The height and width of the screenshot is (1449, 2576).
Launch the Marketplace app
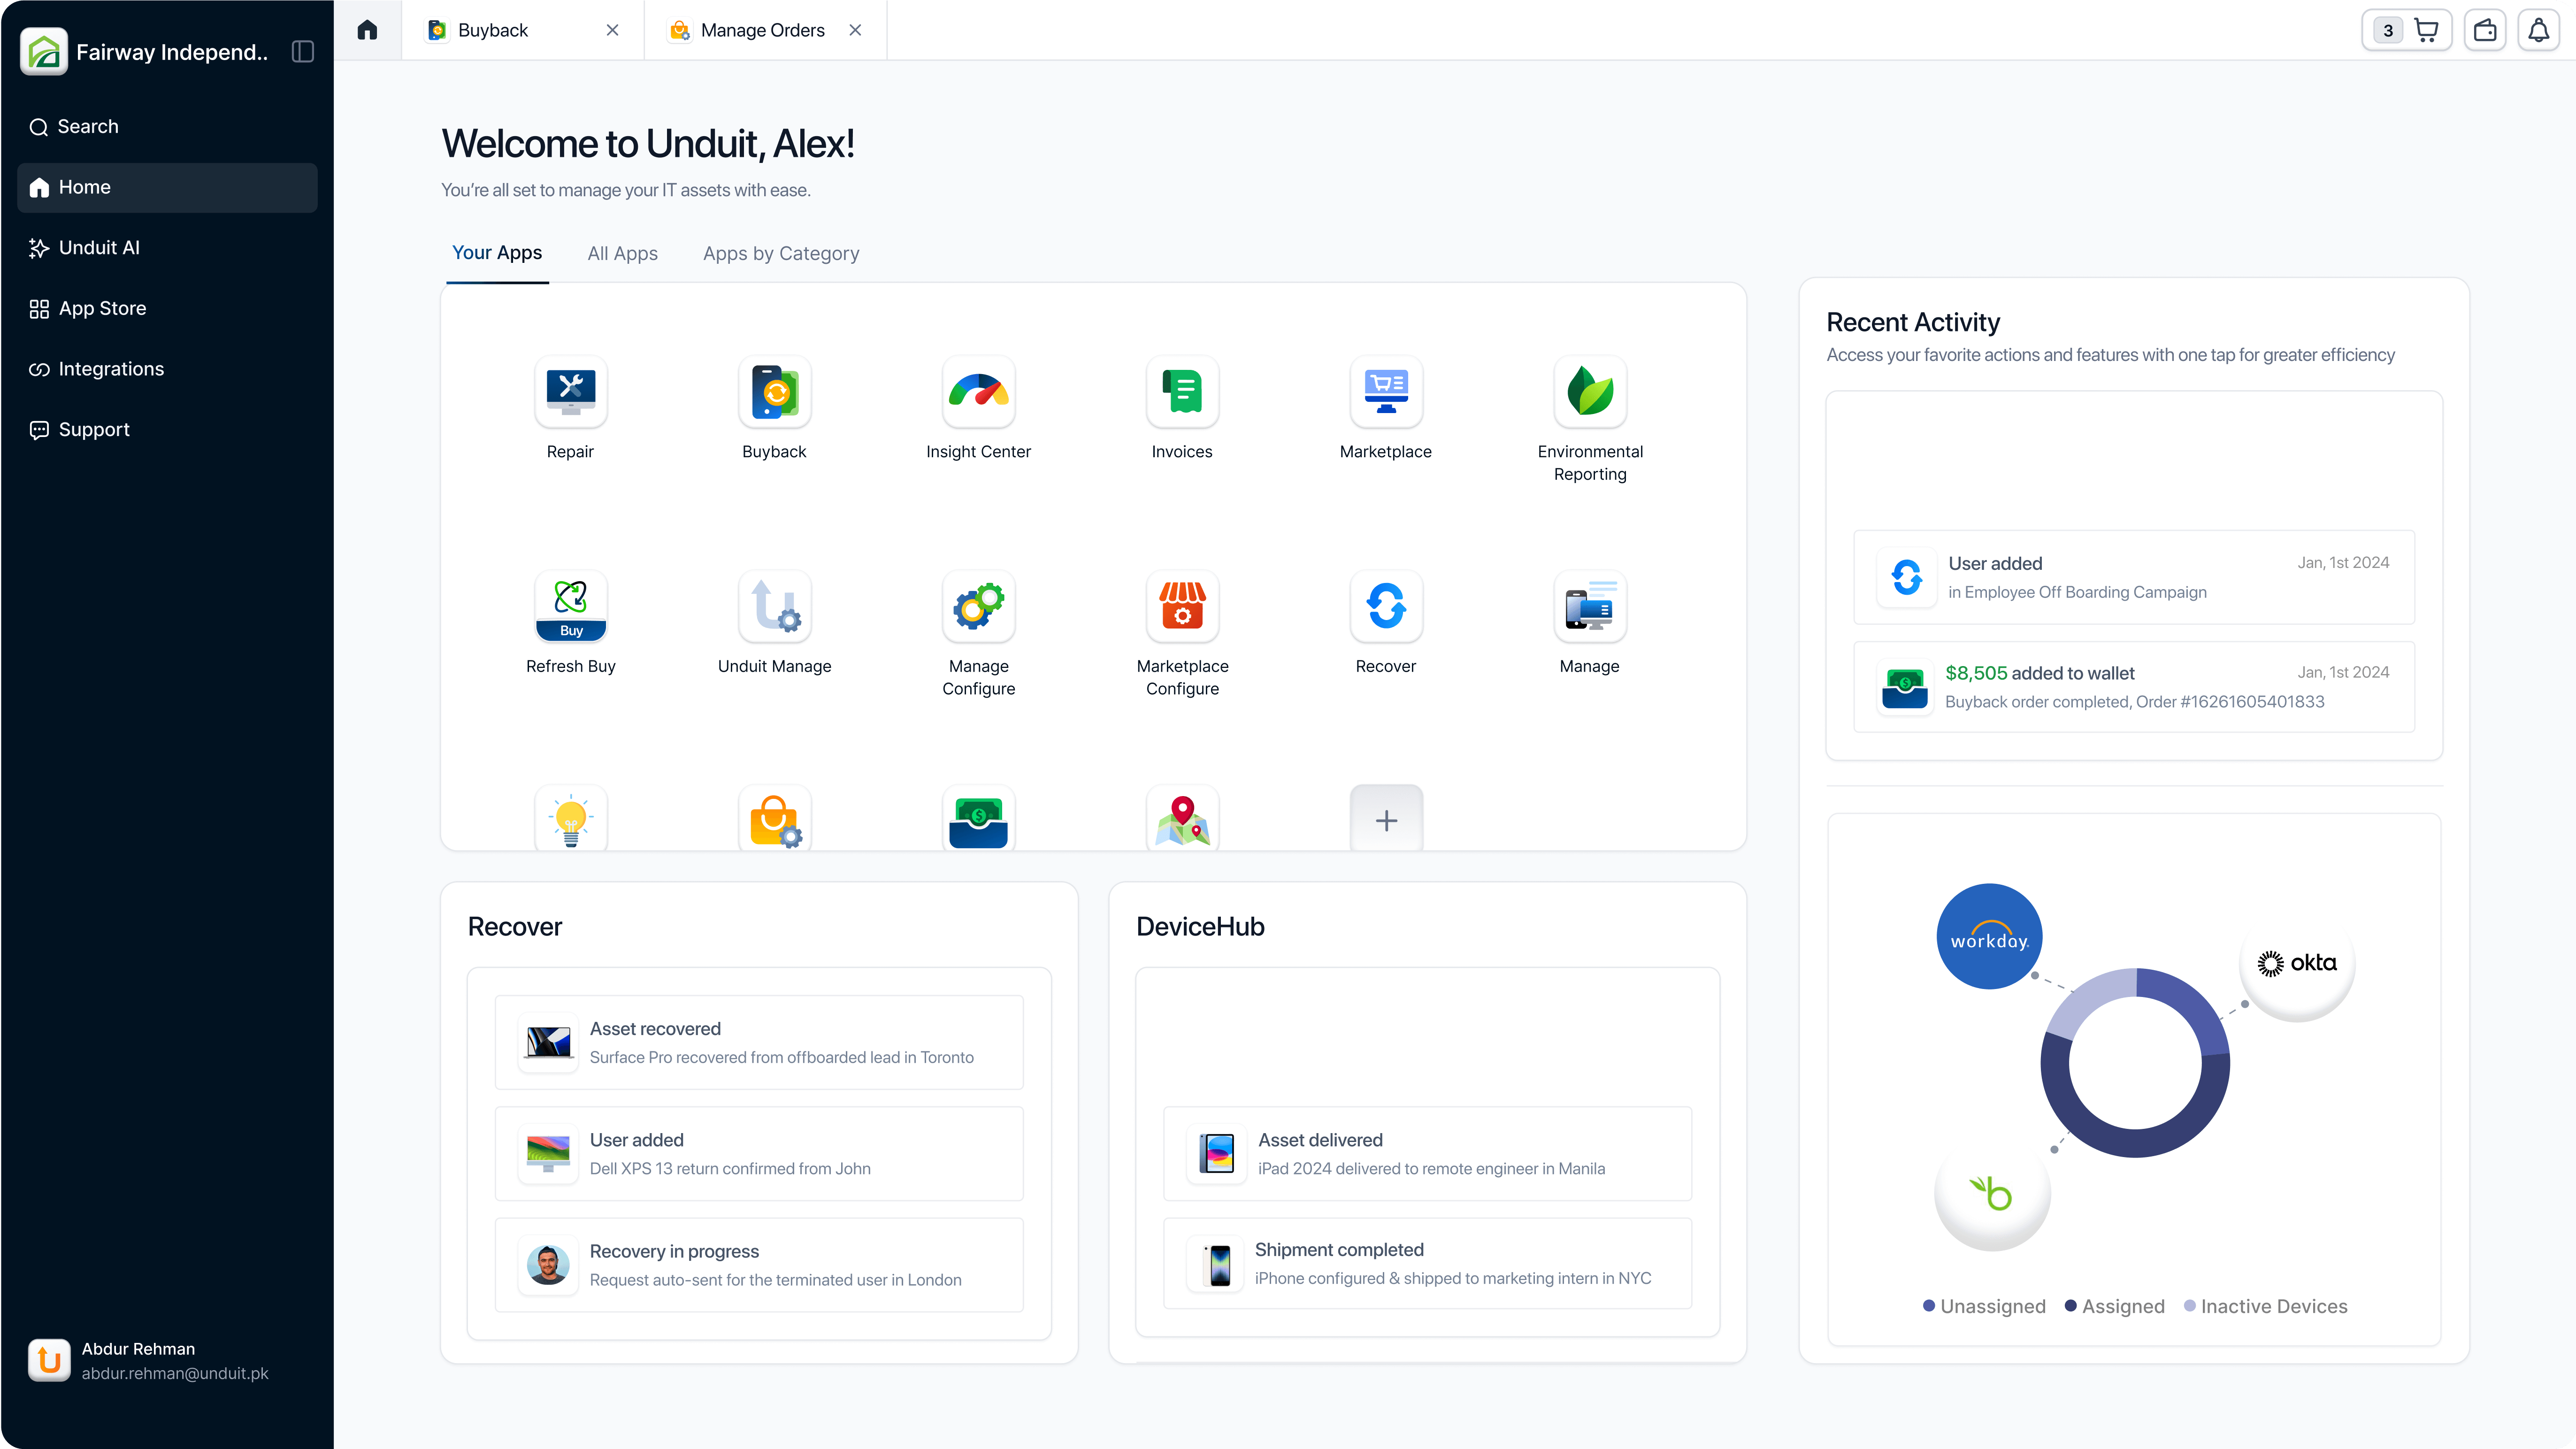(1386, 392)
